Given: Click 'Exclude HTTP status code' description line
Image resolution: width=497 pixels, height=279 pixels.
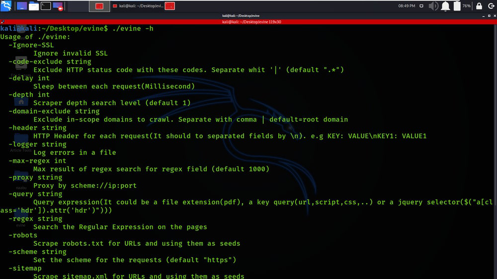Looking at the screenshot, I should (x=188, y=70).
